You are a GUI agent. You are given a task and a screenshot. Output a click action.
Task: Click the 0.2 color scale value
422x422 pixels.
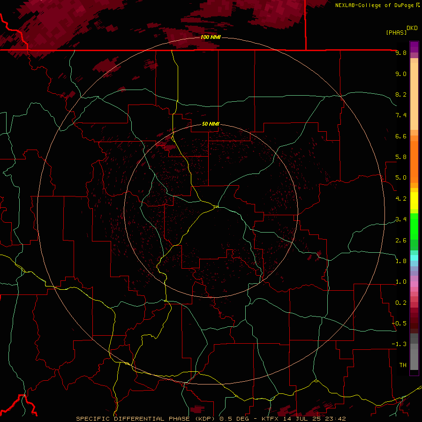[401, 303]
